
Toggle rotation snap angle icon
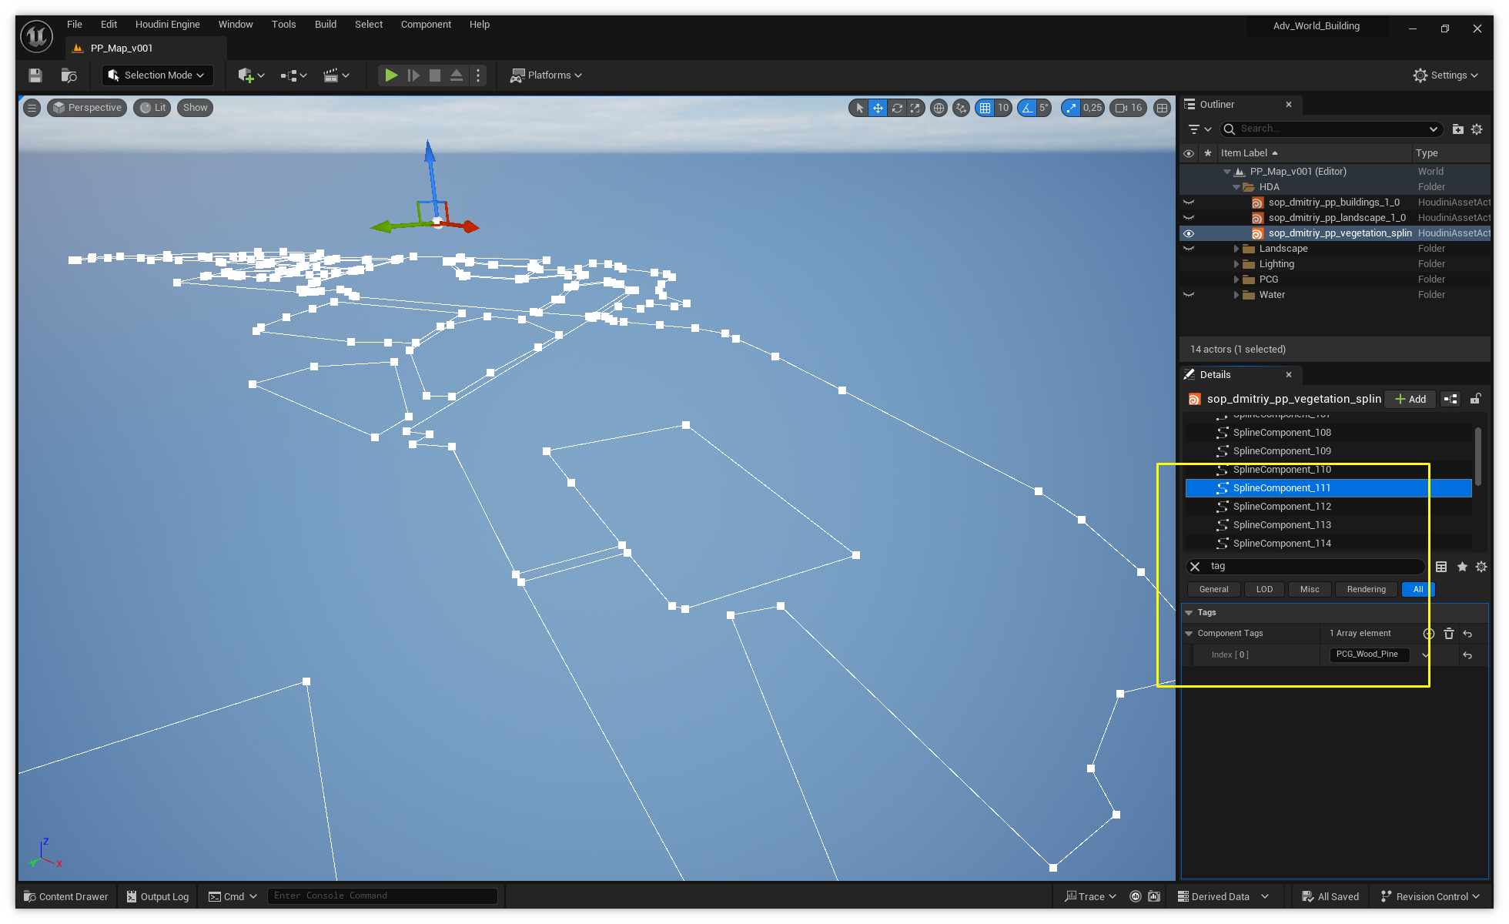tap(1027, 108)
